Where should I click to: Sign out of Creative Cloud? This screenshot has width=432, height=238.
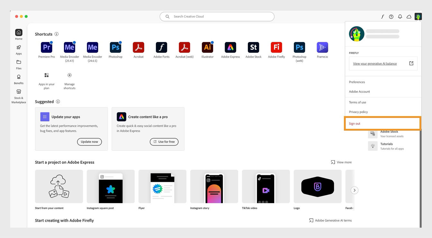[354, 123]
